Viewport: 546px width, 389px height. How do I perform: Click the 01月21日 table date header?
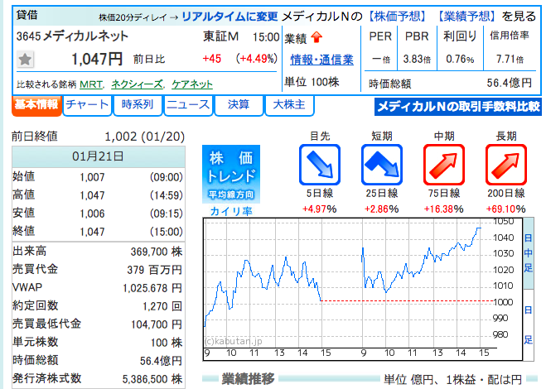point(99,156)
